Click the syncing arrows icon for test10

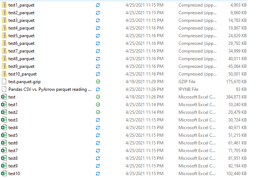pos(98,173)
